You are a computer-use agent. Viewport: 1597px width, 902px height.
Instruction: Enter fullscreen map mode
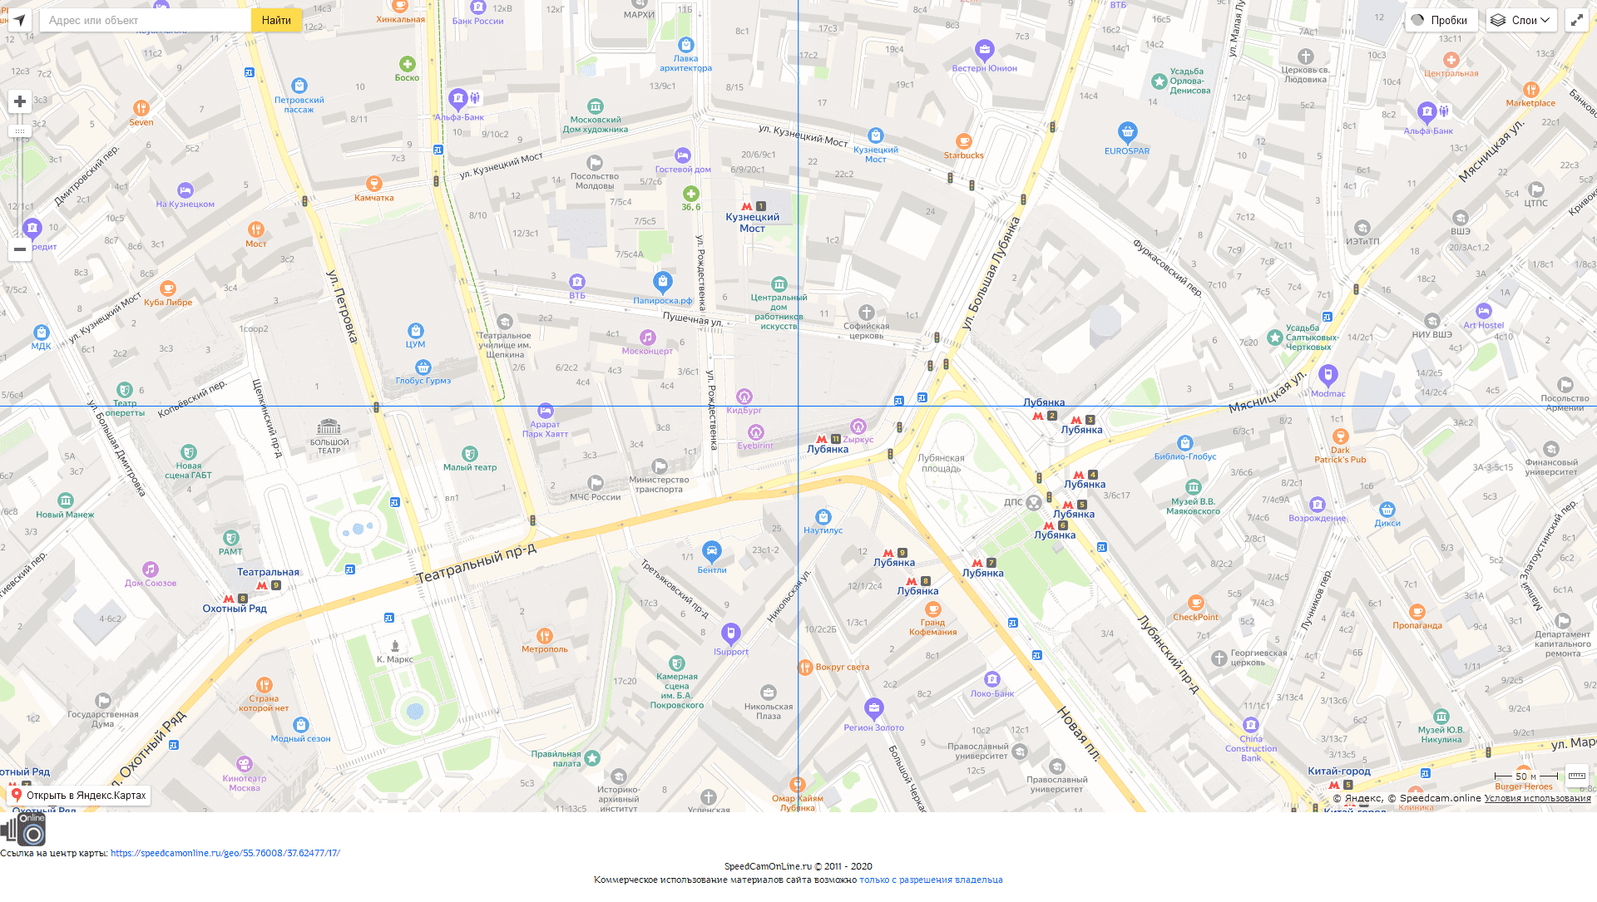[x=1576, y=20]
